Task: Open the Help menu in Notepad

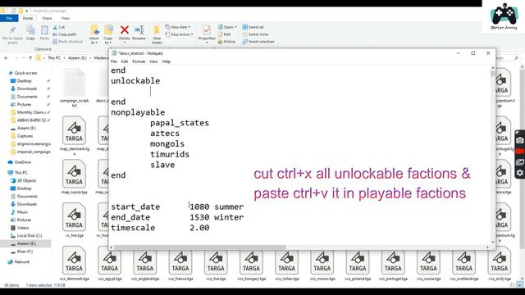Action: (167, 61)
